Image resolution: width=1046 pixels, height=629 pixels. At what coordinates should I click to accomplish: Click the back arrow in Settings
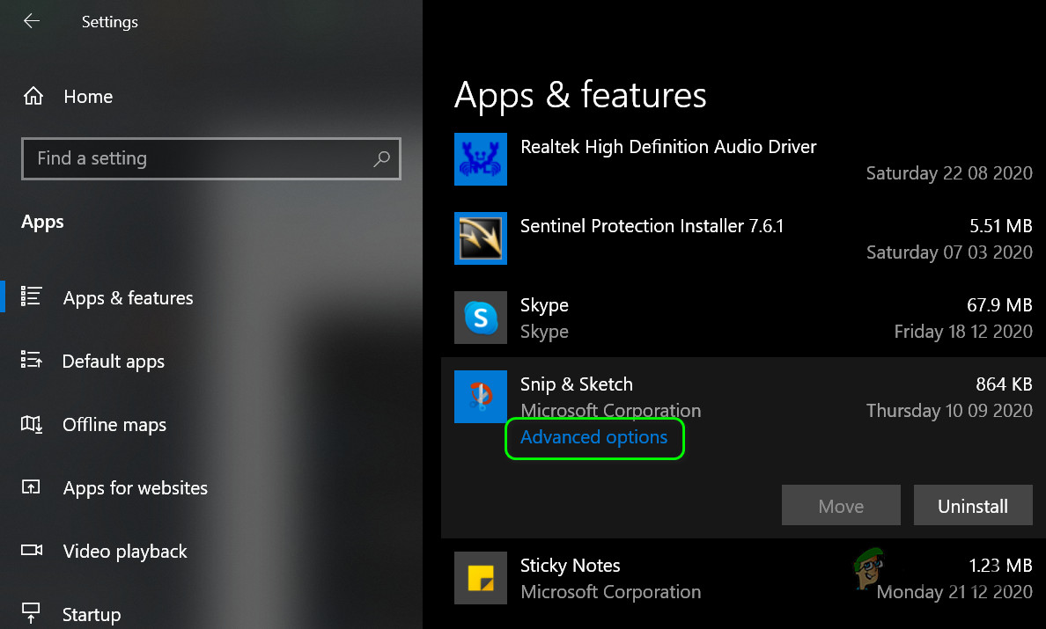click(x=32, y=21)
